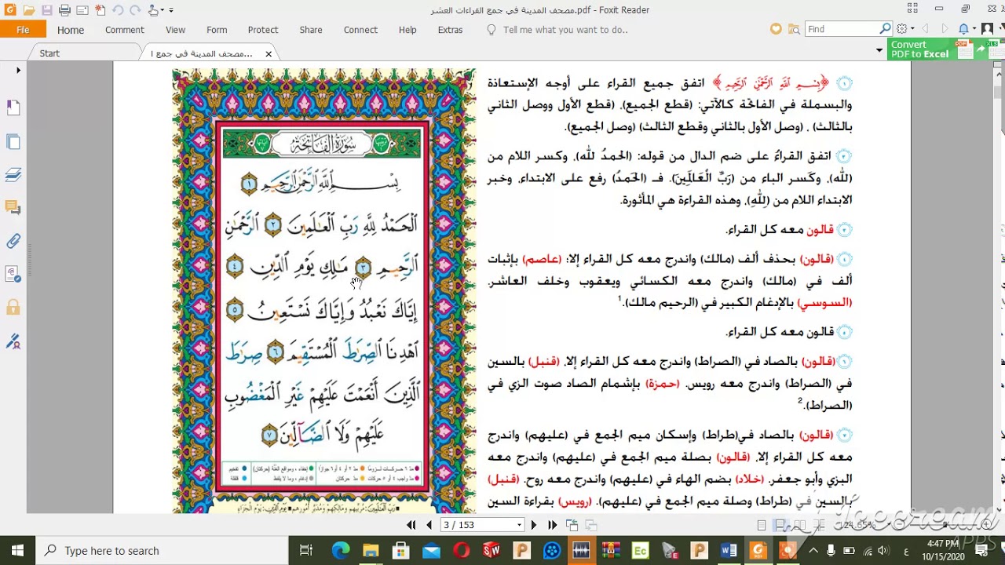Image resolution: width=1005 pixels, height=565 pixels.
Task: Go to the last page
Action: click(x=552, y=525)
